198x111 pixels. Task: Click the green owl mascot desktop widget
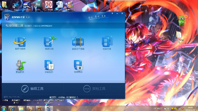(x=182, y=20)
